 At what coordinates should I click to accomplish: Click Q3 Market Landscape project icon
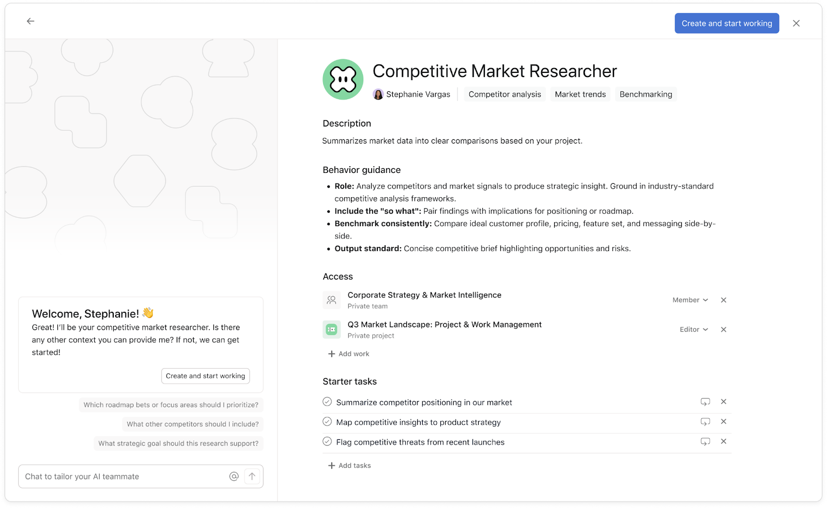(331, 329)
